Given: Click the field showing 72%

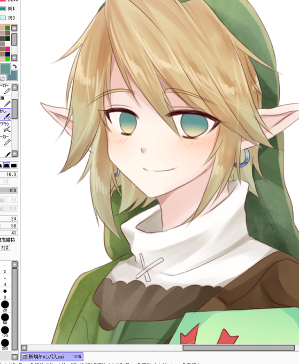Looking at the screenshot, I should click(x=5, y=248).
